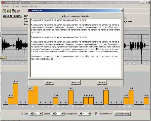Click the 0.25 bar between 1 and 2
The image size is (151, 121).
click(x=10, y=101)
